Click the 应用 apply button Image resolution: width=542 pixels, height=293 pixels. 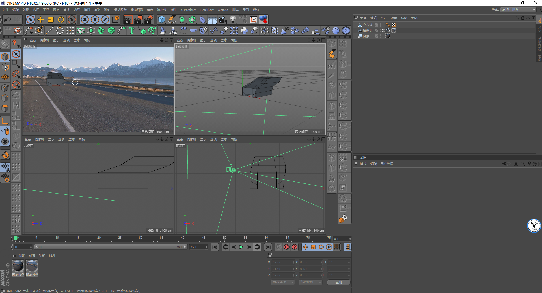point(338,282)
